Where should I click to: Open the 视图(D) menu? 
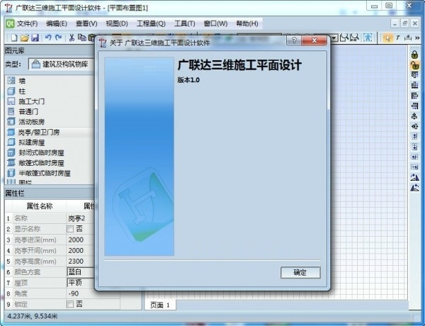(117, 23)
